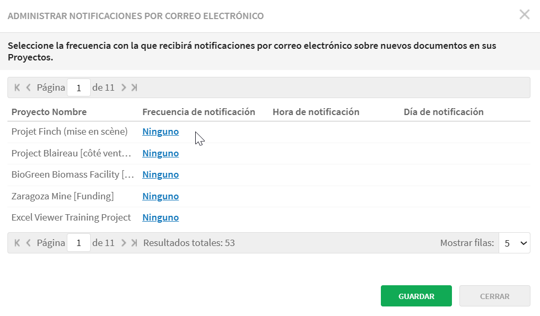The height and width of the screenshot is (316, 540).
Task: Close the email notifications dialog with X
Action: (525, 14)
